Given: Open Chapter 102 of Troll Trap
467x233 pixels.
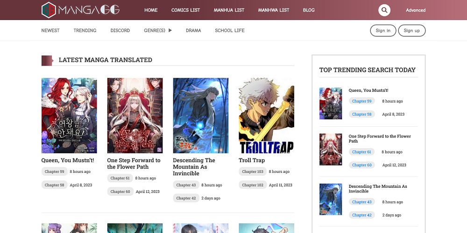Looking at the screenshot, I should 253,185.
